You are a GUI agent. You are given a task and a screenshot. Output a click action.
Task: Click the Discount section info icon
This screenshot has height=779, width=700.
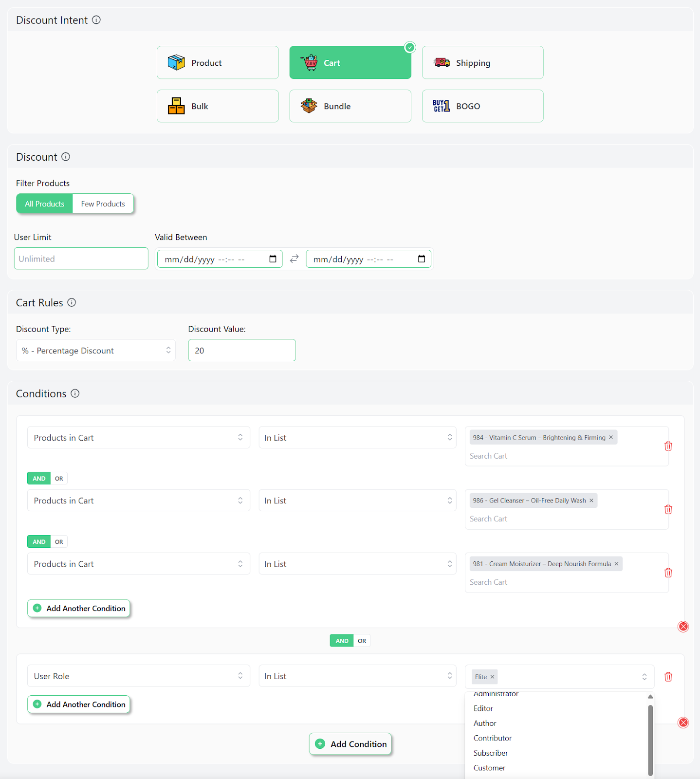click(66, 157)
